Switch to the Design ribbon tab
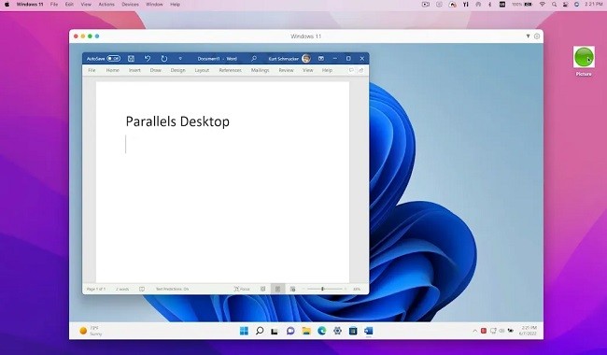This screenshot has width=607, height=355. click(178, 70)
